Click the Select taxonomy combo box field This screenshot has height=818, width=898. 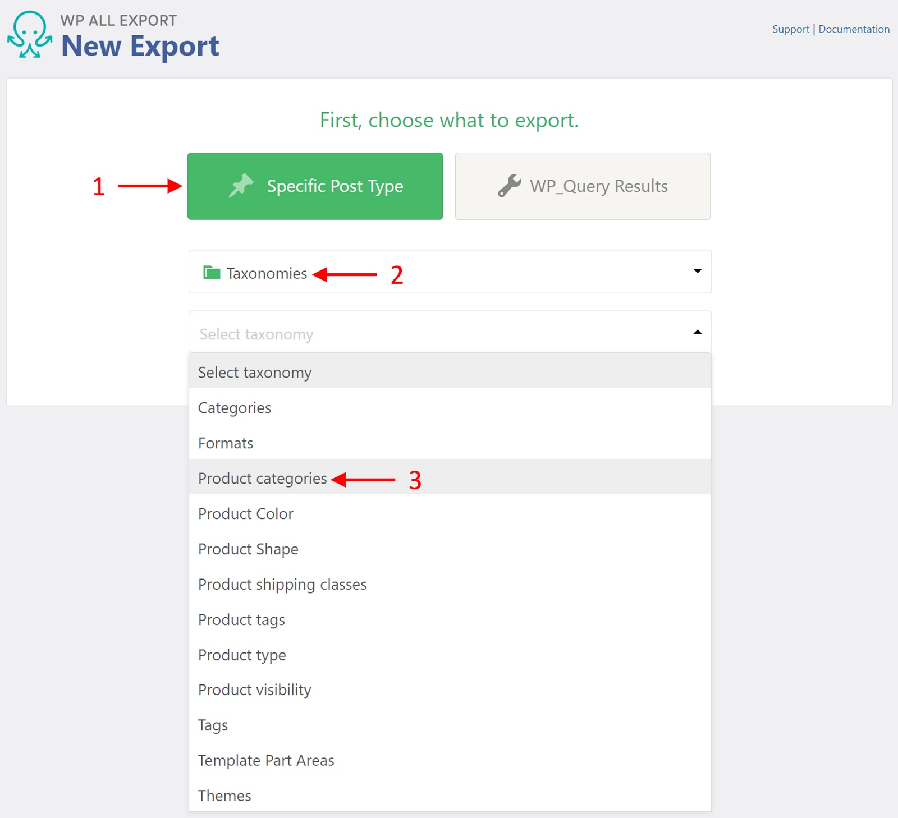pos(450,332)
